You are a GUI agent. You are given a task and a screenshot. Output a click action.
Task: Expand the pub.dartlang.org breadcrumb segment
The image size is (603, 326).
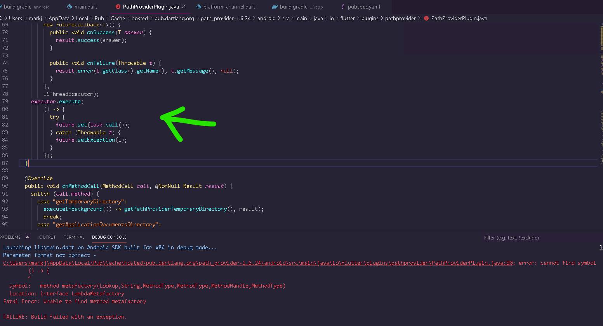coord(174,19)
